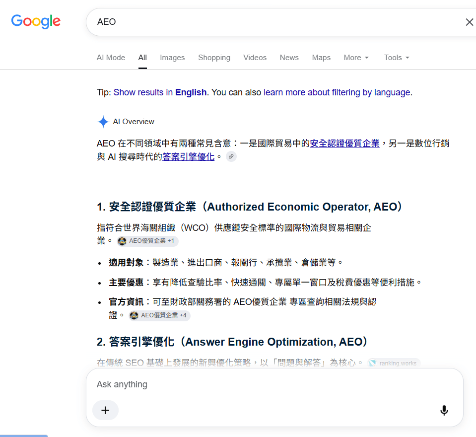Click the 官方資訊 bullet text
This screenshot has height=437, width=476.
[x=243, y=308]
